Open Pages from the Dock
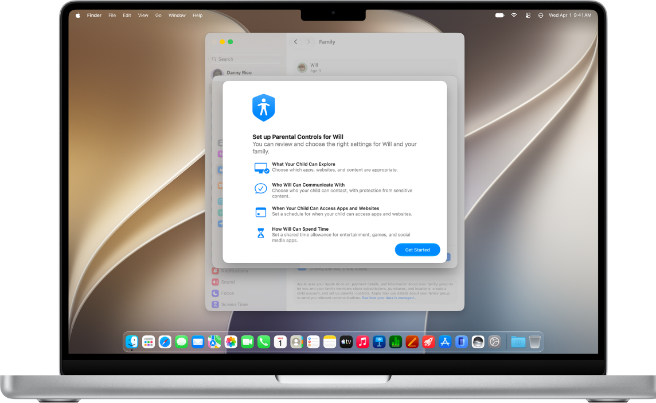 (412, 342)
